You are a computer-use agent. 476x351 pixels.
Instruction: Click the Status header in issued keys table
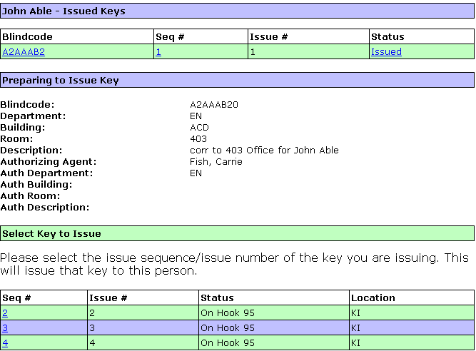(388, 36)
